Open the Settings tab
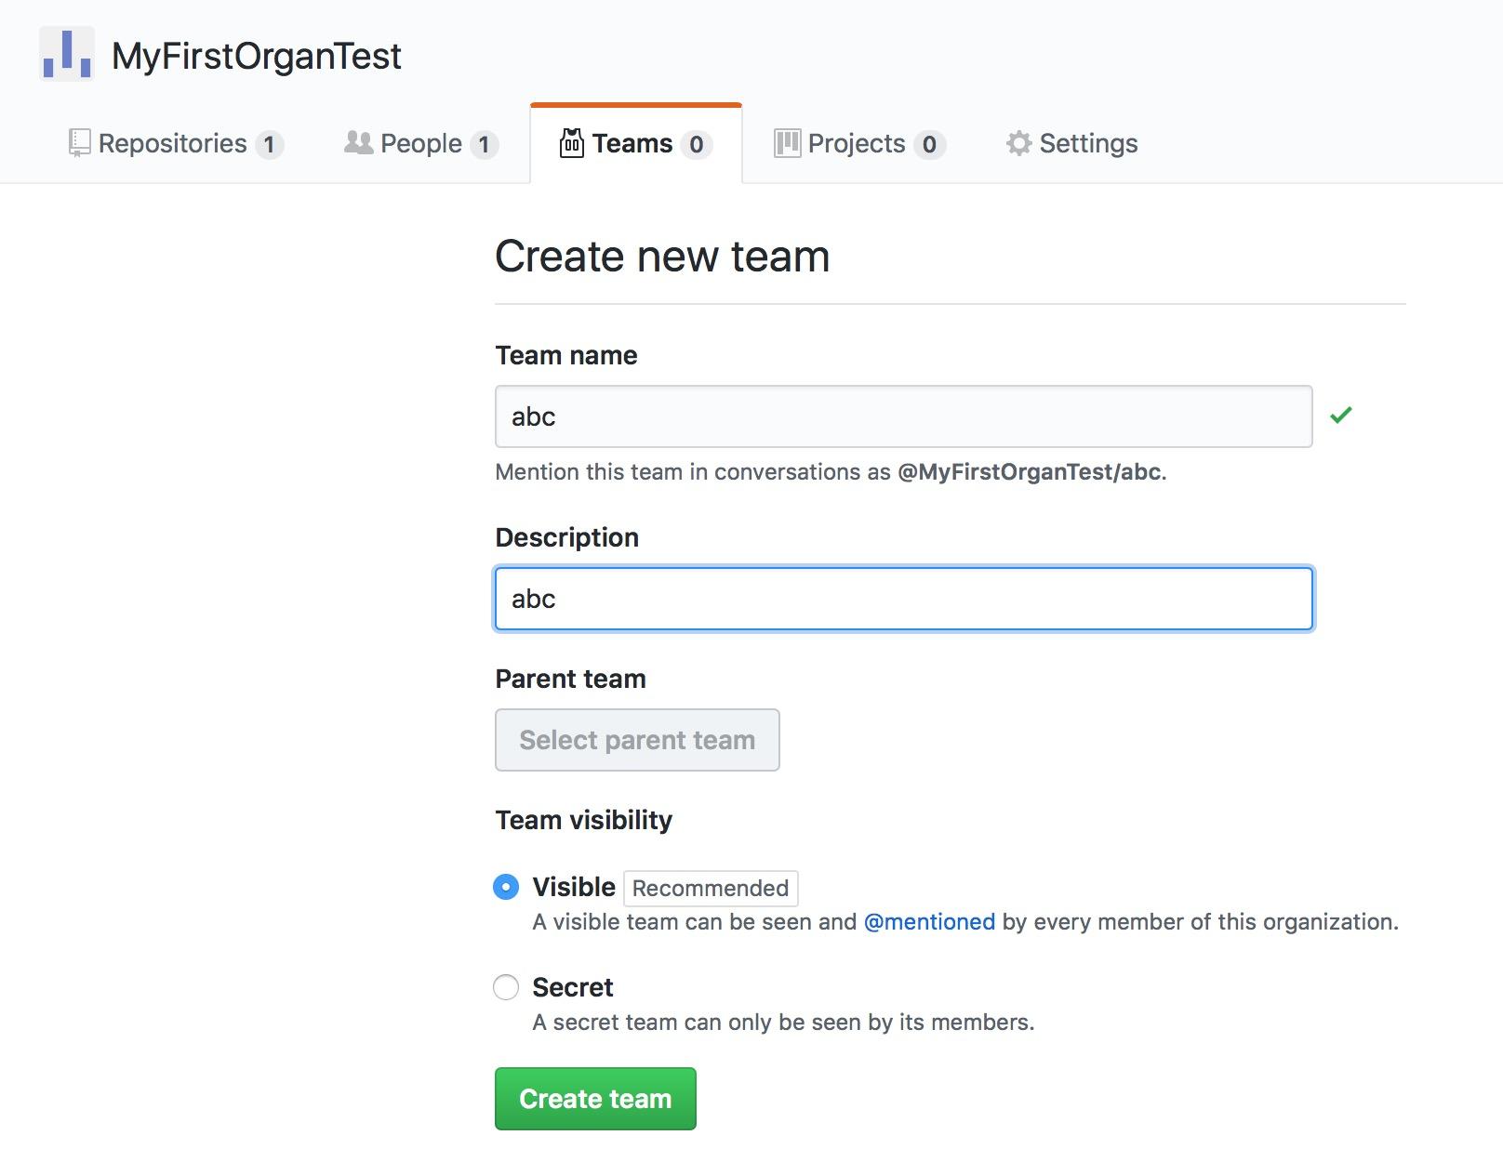 click(1088, 144)
